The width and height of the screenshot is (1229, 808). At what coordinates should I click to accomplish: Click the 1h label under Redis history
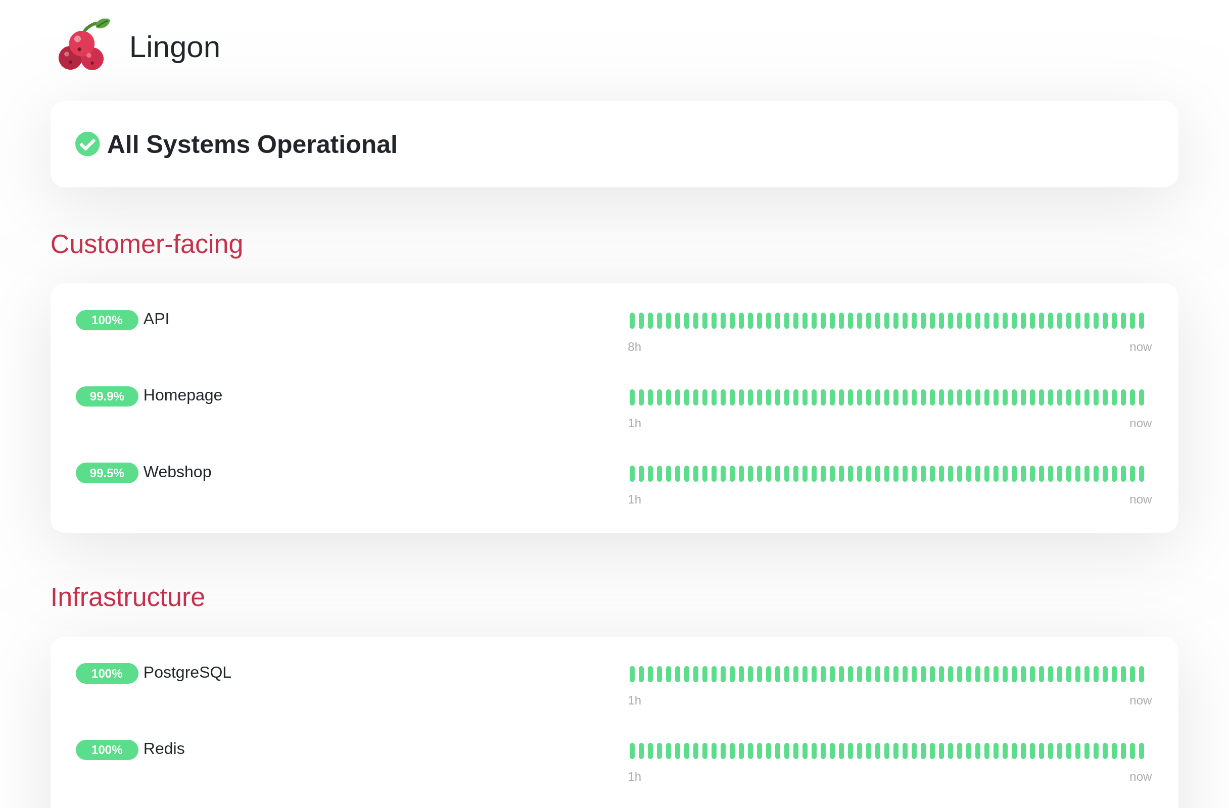click(634, 777)
